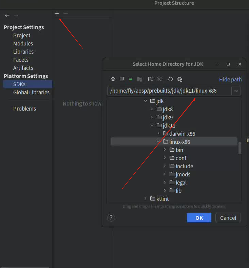This screenshot has height=268, width=249.
Task: Expand the jdk8 folder
Action: (152, 109)
